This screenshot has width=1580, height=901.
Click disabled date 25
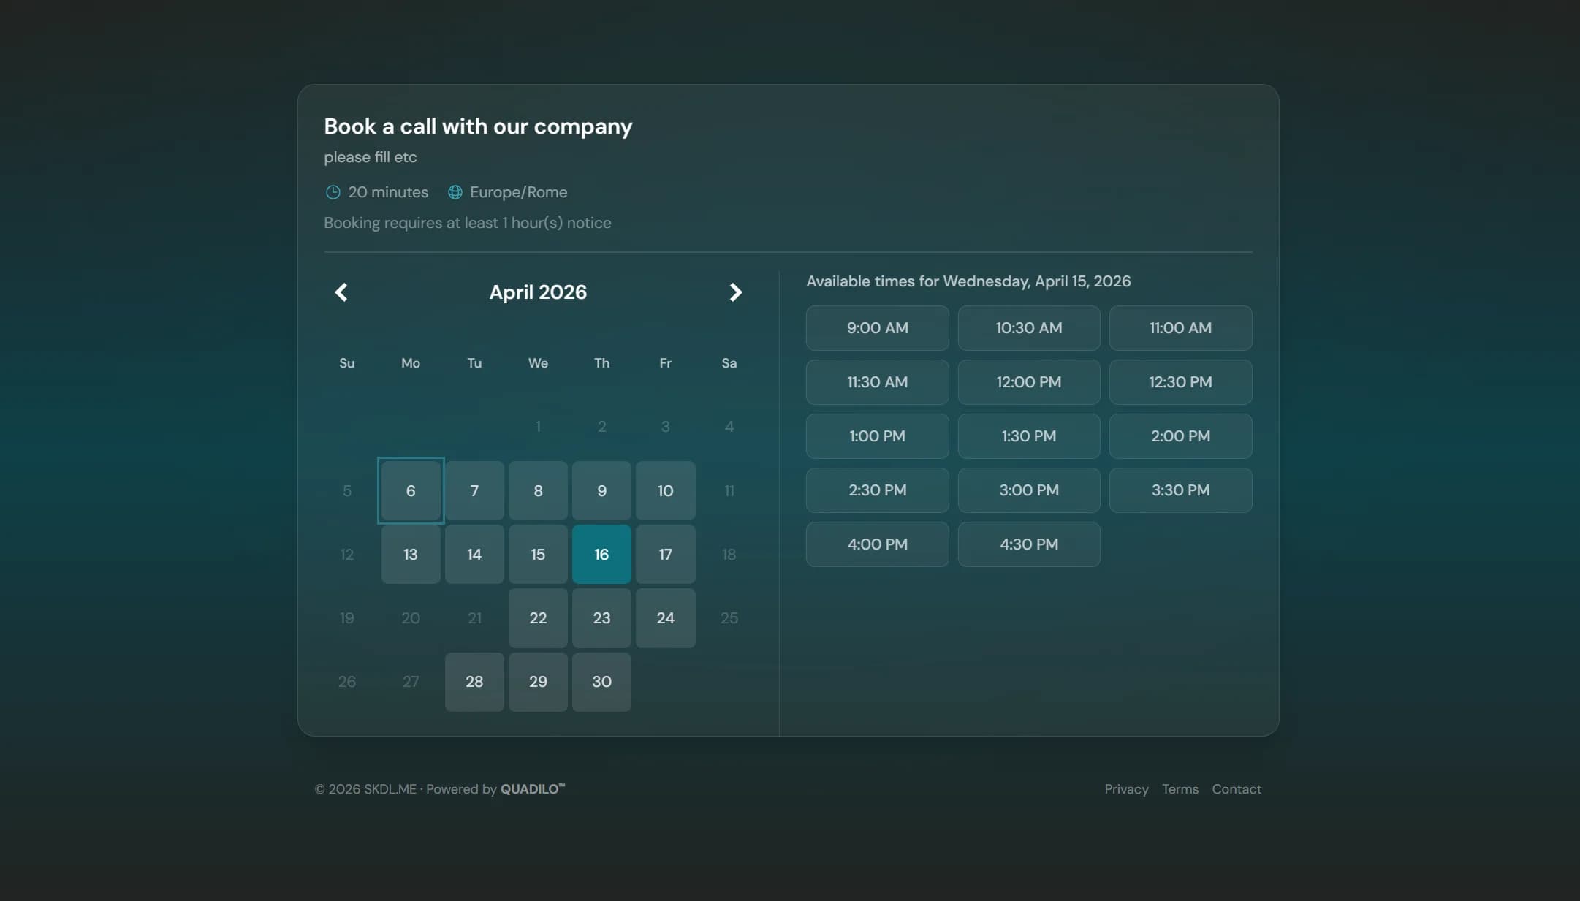[x=729, y=618]
